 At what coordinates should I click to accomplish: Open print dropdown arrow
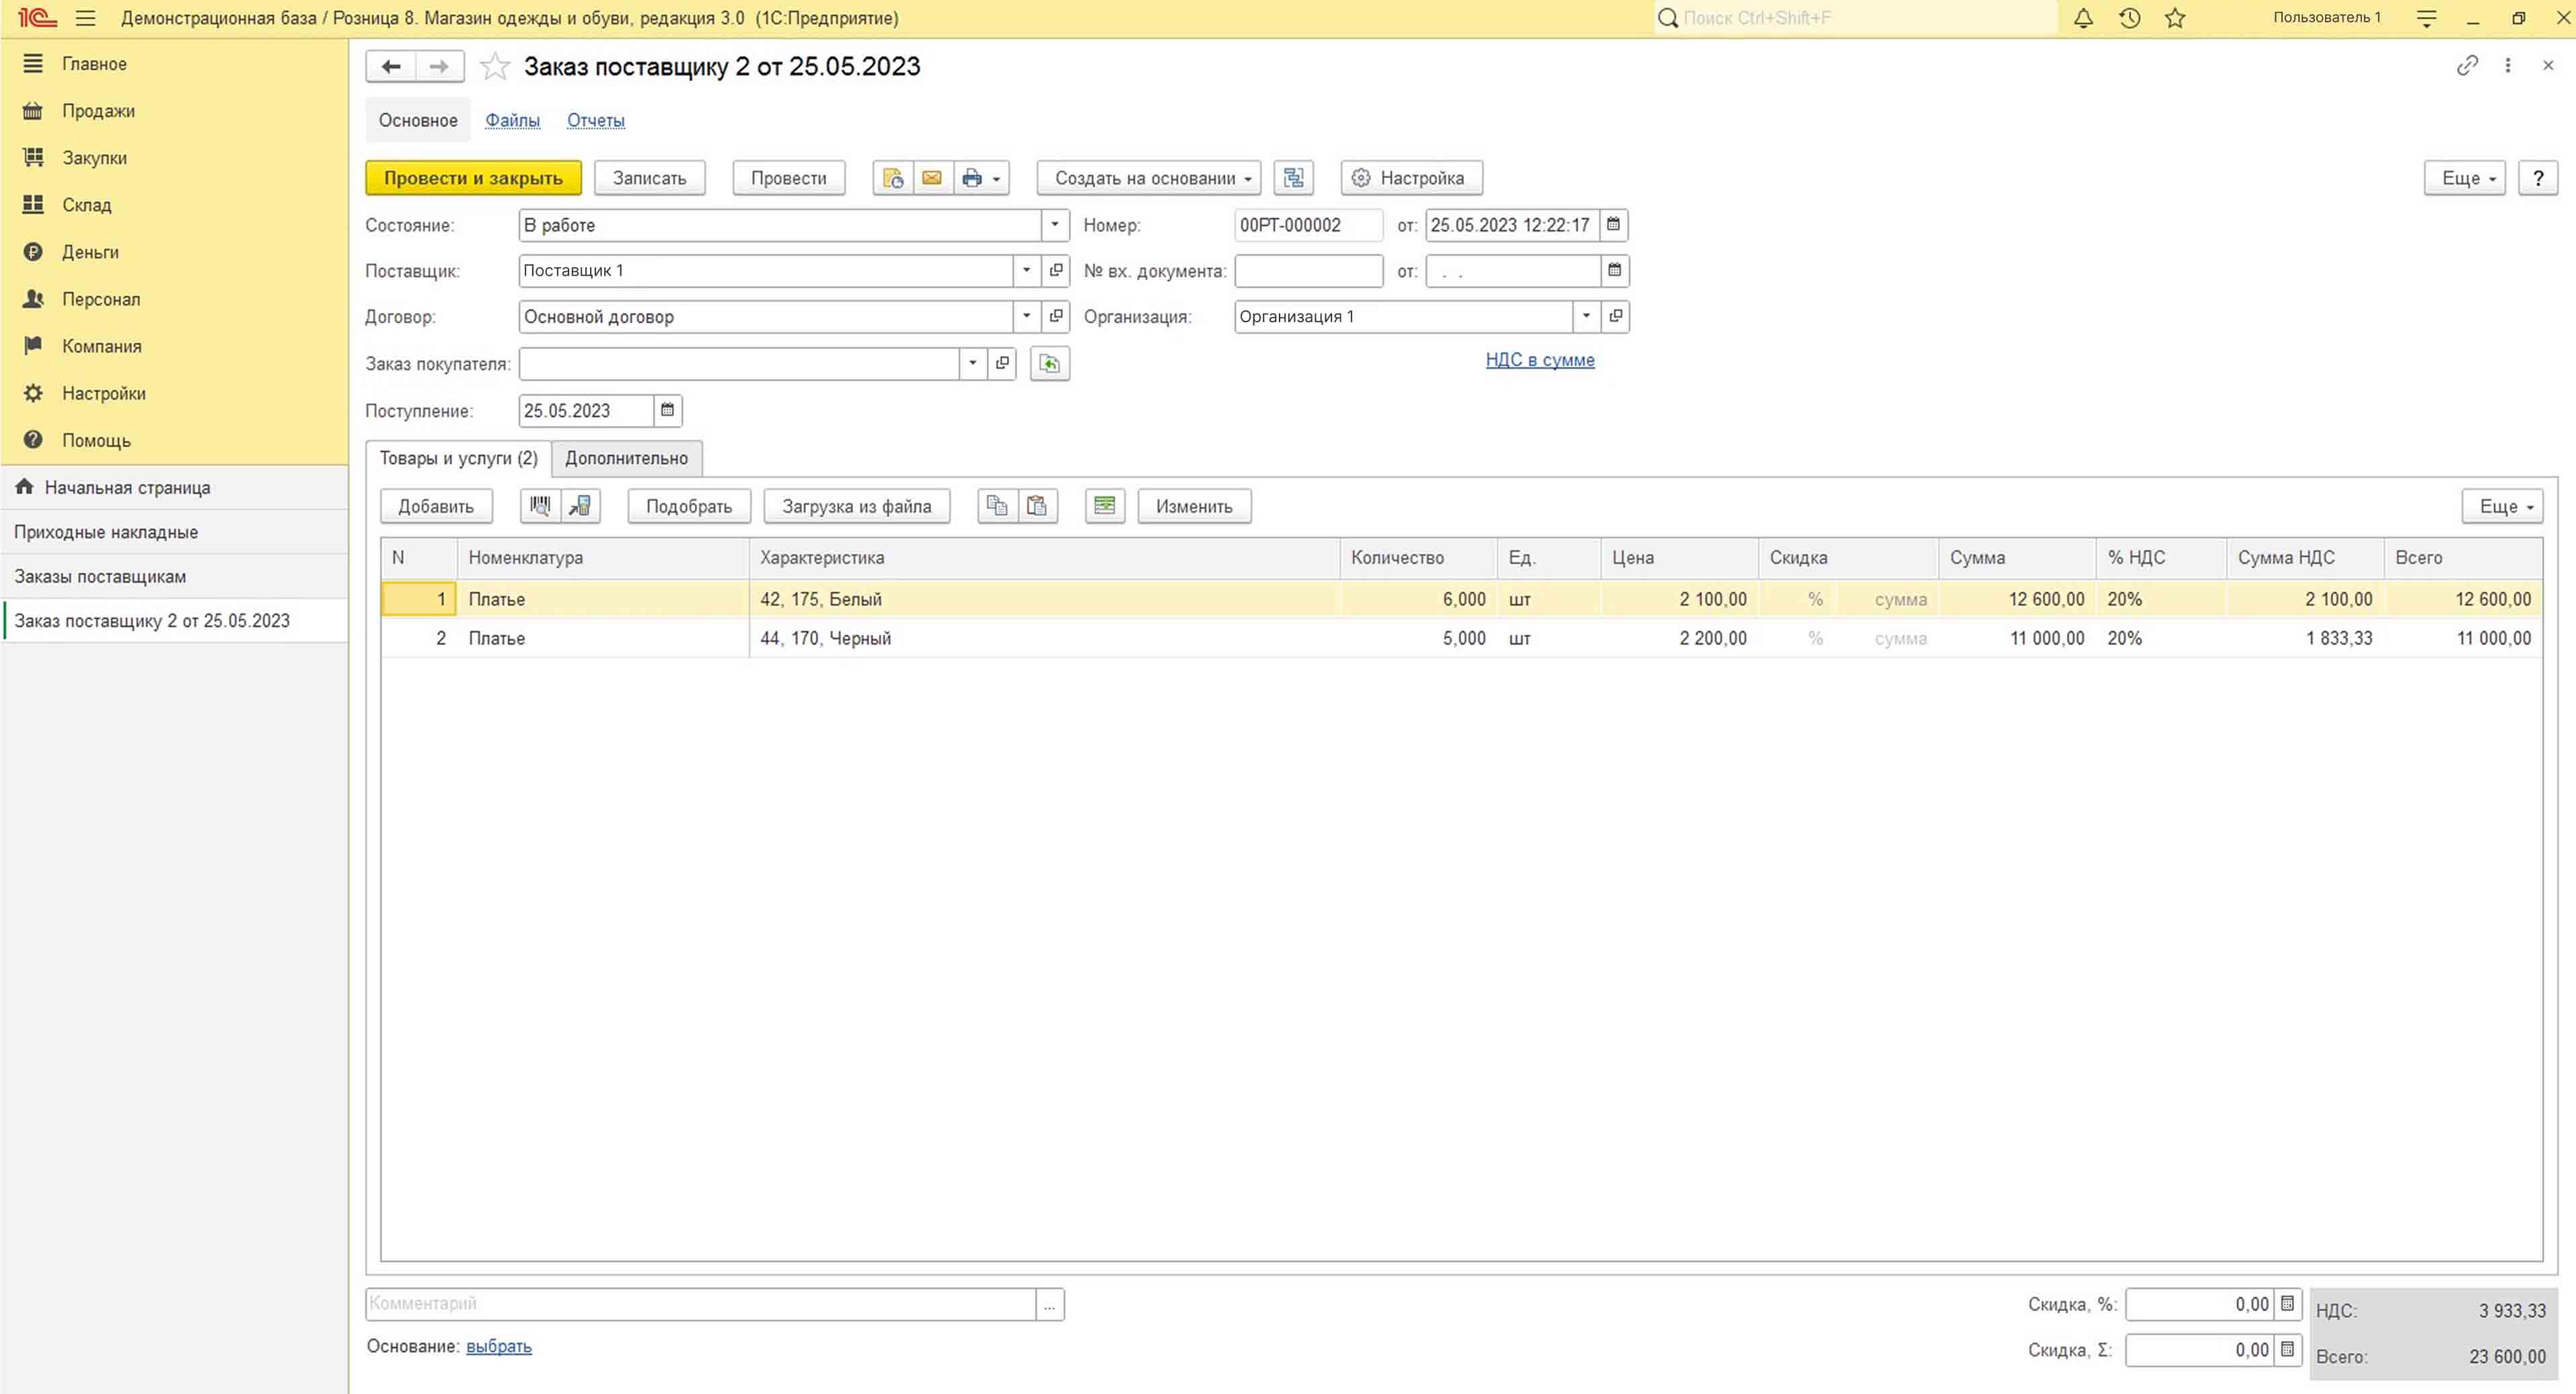[x=997, y=179]
